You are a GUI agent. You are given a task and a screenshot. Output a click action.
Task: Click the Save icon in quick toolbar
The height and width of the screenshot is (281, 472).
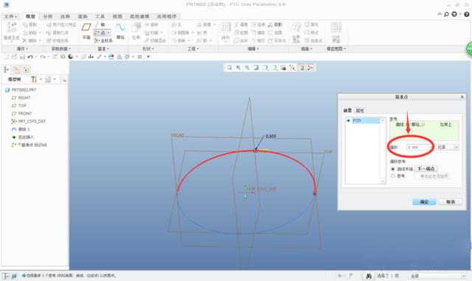pos(22,57)
